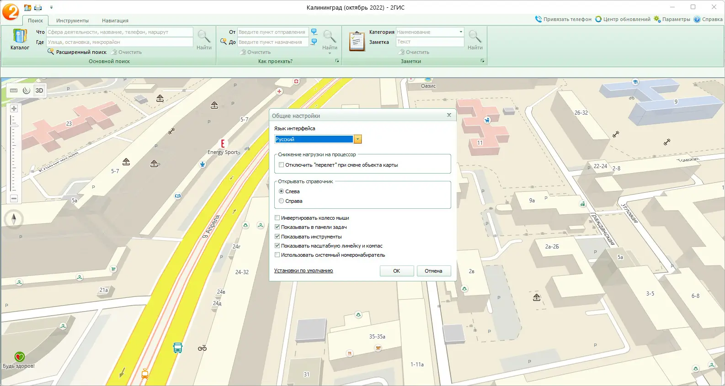Viewport: 725px width, 386px height.
Task: Click Найти in the Основной поиск group
Action: (x=204, y=40)
